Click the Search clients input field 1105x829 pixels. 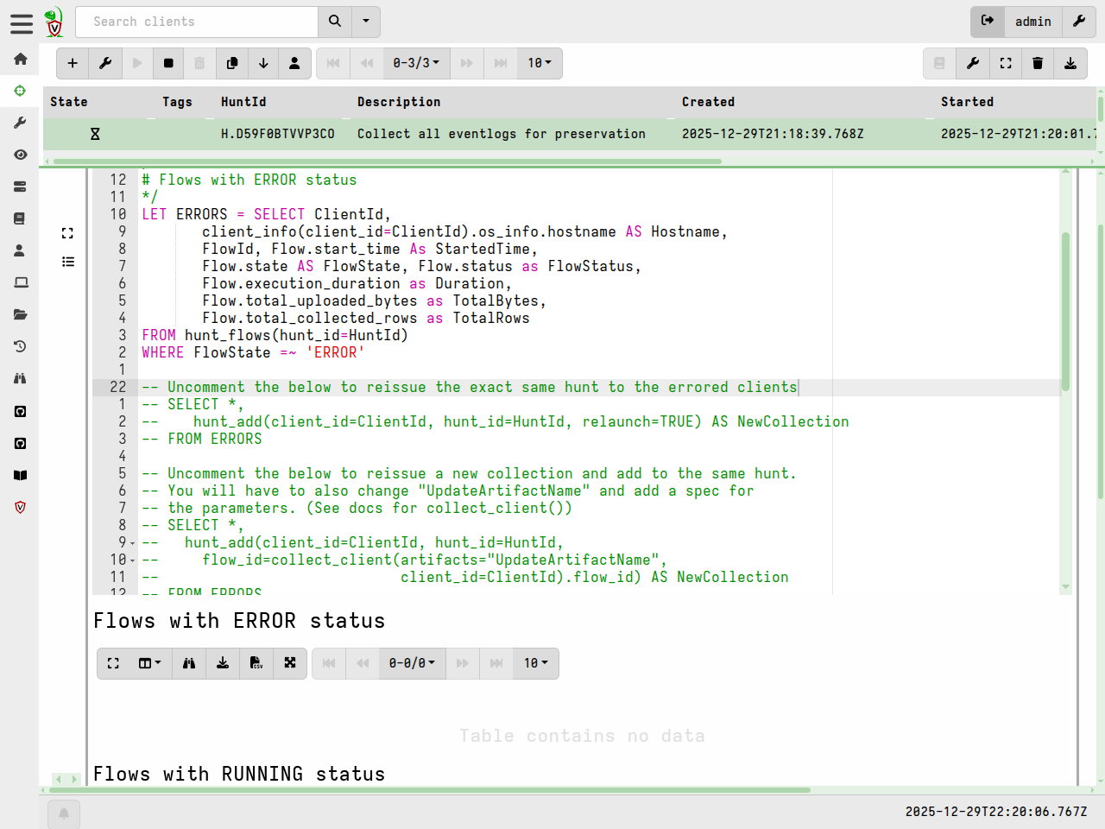196,22
